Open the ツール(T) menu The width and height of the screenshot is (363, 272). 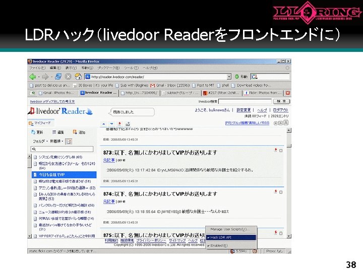[x=131, y=68]
